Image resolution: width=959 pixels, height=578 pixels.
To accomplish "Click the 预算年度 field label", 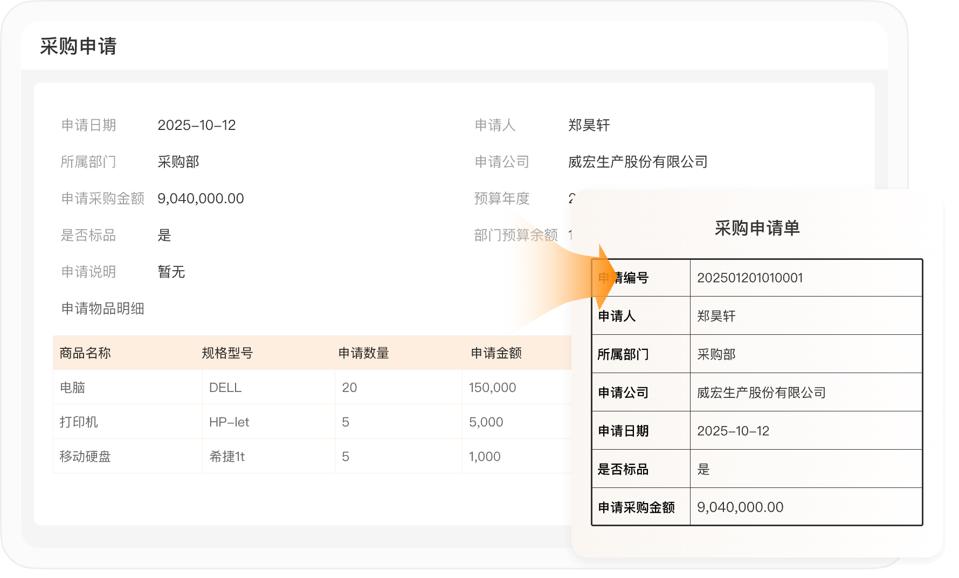I will [x=501, y=198].
